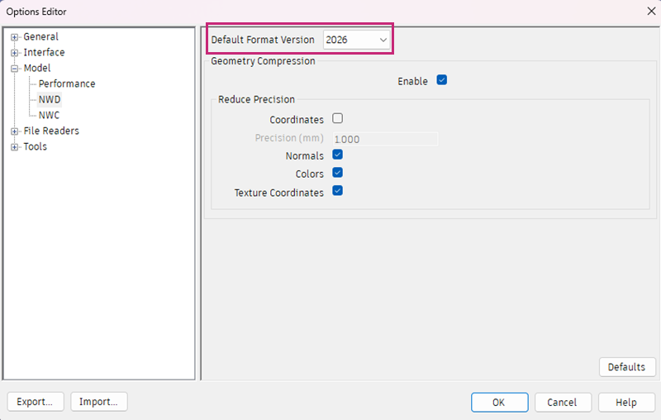
Task: Expand the Interface tree node
Action: [14, 53]
